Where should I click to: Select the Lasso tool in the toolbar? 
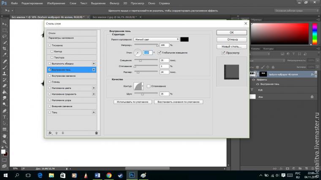coord(5,36)
